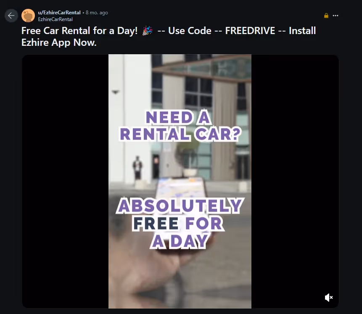
Task: Click the black area right of the video
Action: pos(295,181)
